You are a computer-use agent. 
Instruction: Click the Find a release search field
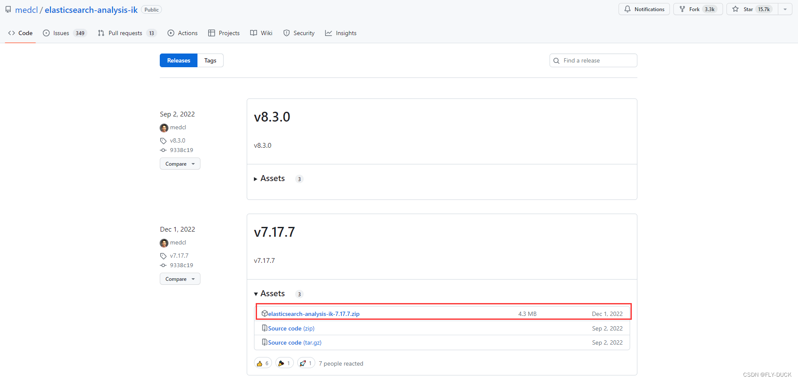[593, 60]
